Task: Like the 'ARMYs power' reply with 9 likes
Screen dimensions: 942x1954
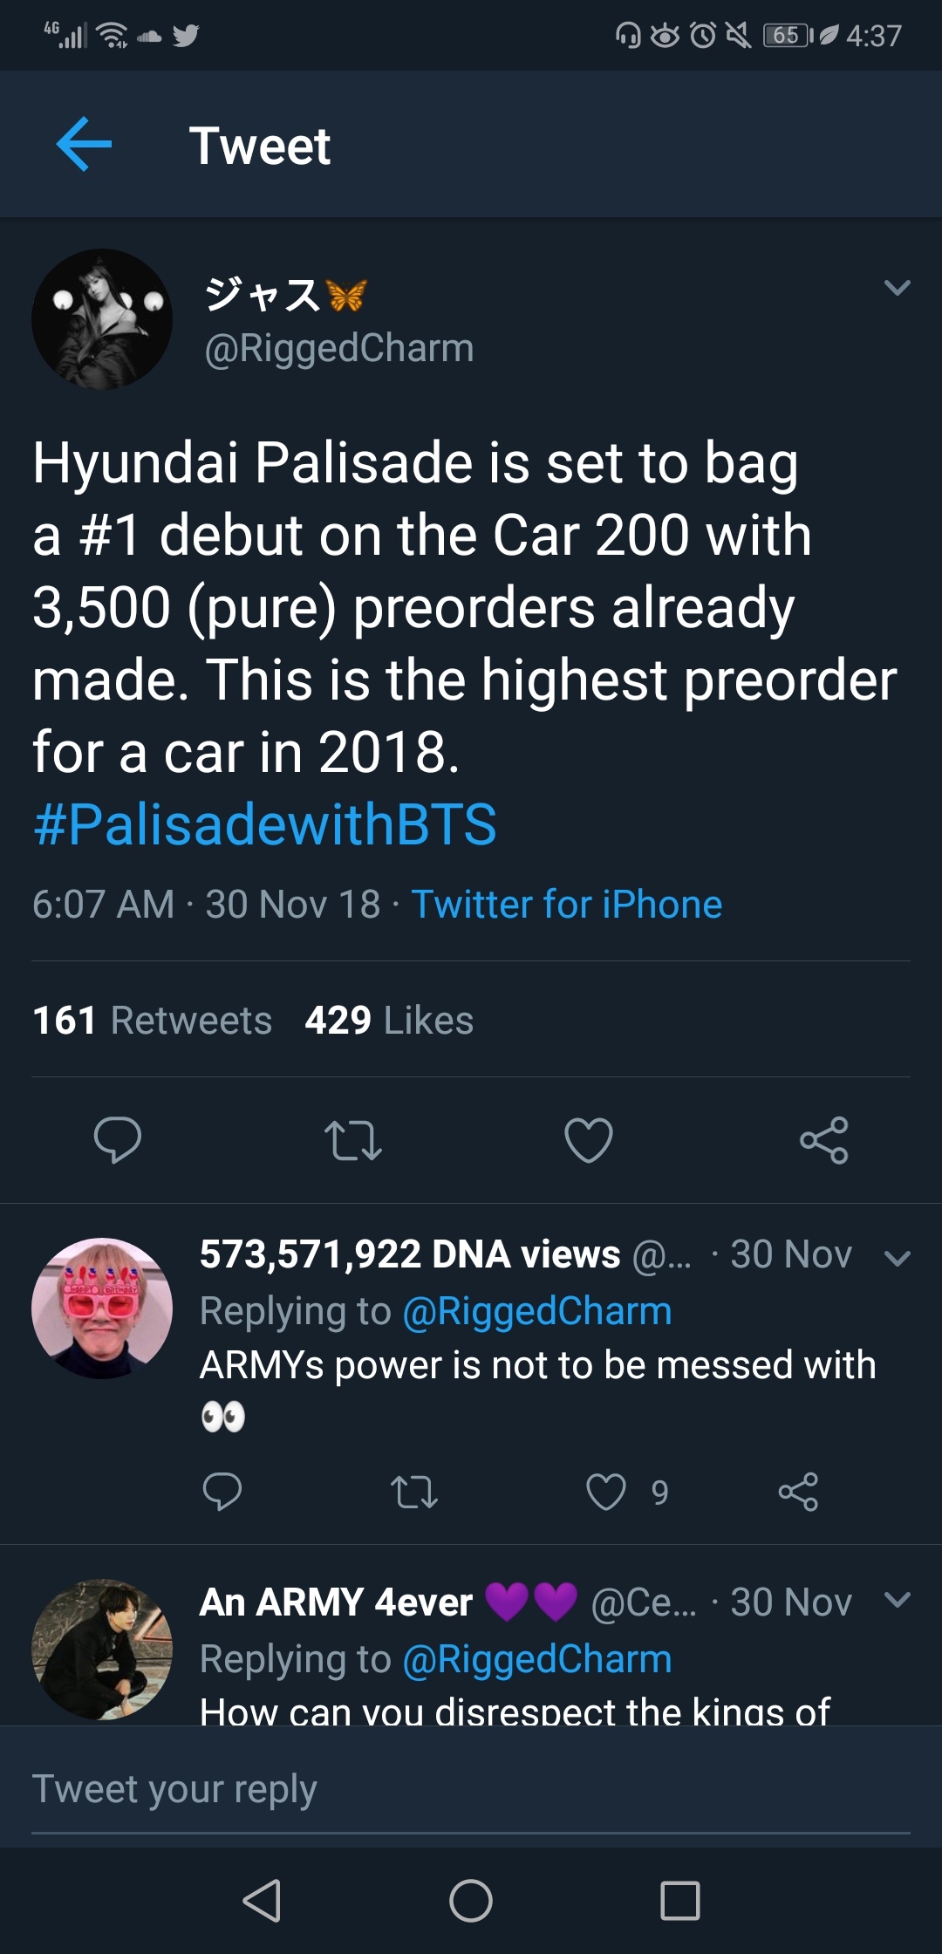Action: pyautogui.click(x=606, y=1492)
